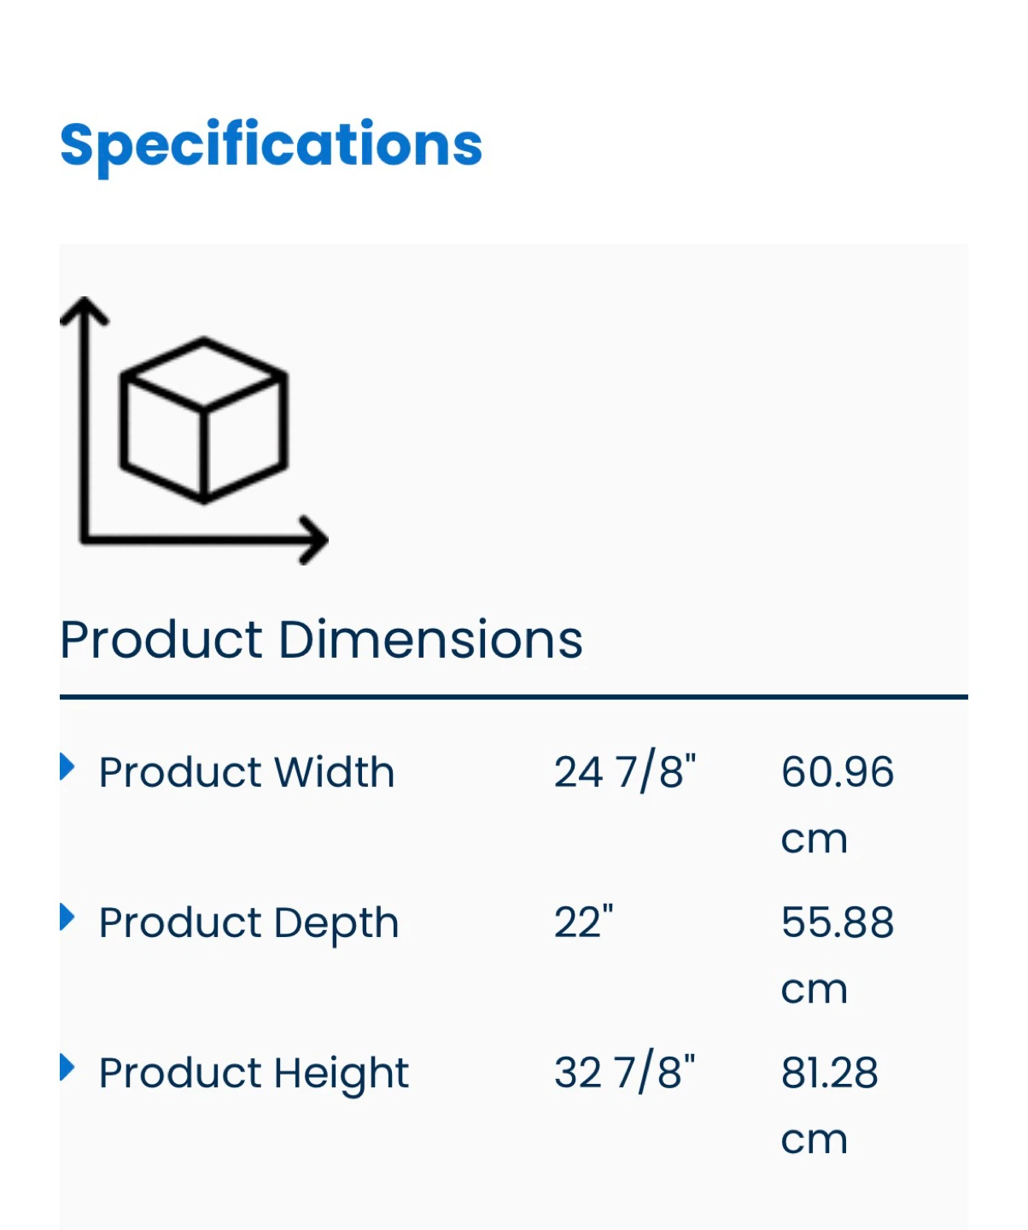Click the cm unit under 55.88
Viewport: 1028px width, 1230px height.
(x=814, y=989)
